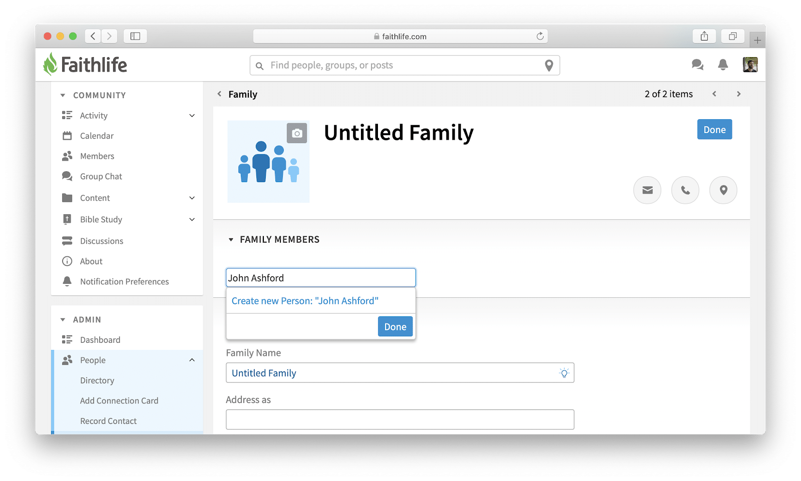Open Dashboard under Admin

click(x=100, y=340)
